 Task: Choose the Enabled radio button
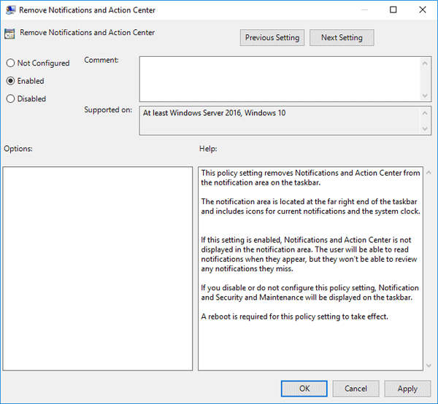[x=11, y=81]
